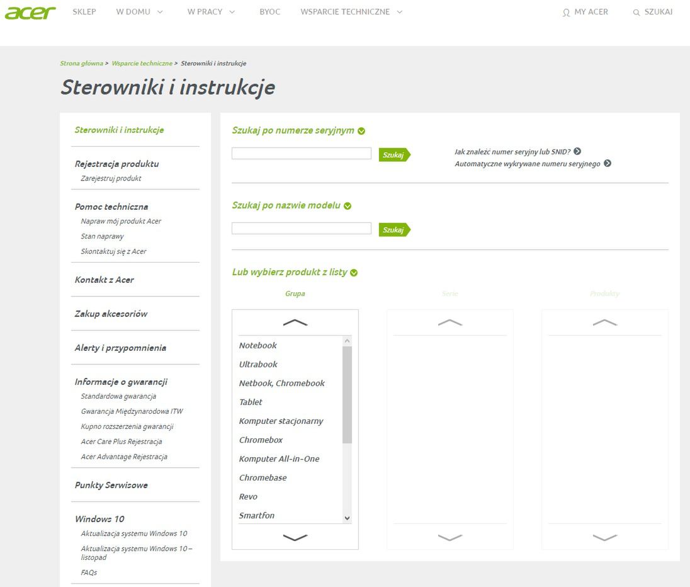The image size is (690, 587).
Task: Expand the W DOMU menu
Action: pos(139,12)
